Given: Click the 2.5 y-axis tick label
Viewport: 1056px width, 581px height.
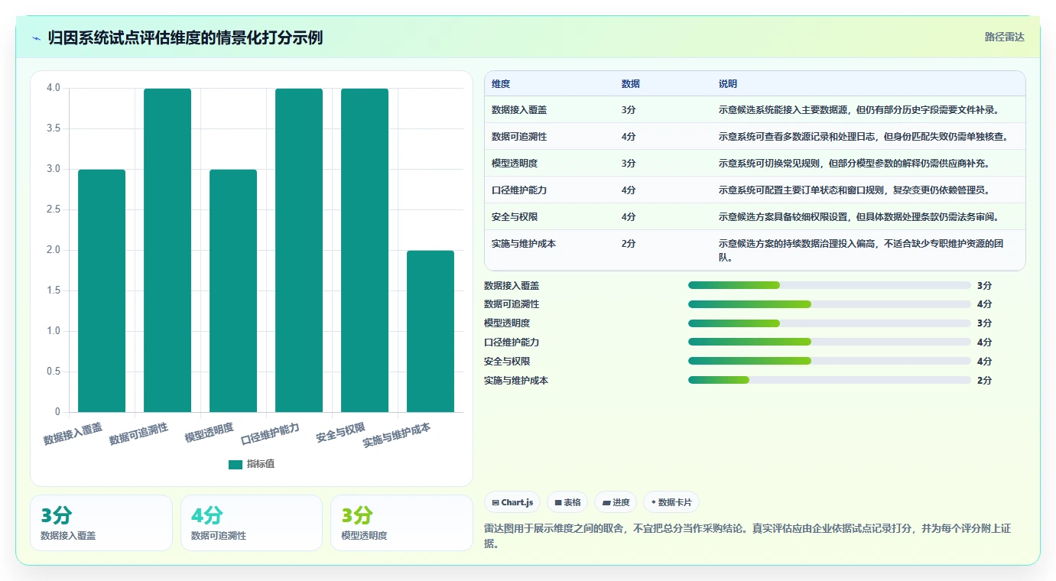Looking at the screenshot, I should point(54,209).
